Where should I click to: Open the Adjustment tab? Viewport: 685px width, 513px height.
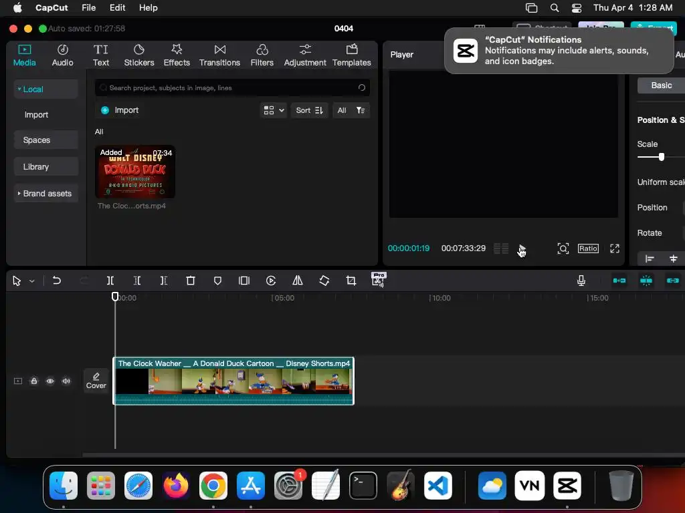click(x=305, y=55)
